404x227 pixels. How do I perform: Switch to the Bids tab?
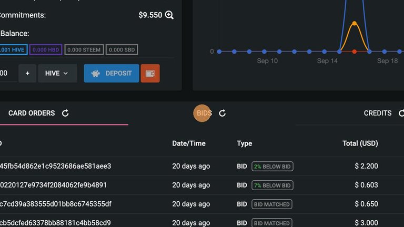[204, 113]
